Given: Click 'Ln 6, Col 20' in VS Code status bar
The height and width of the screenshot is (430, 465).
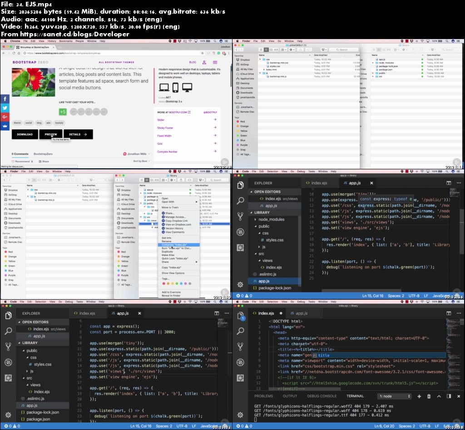Looking at the screenshot, I should click(x=384, y=426).
